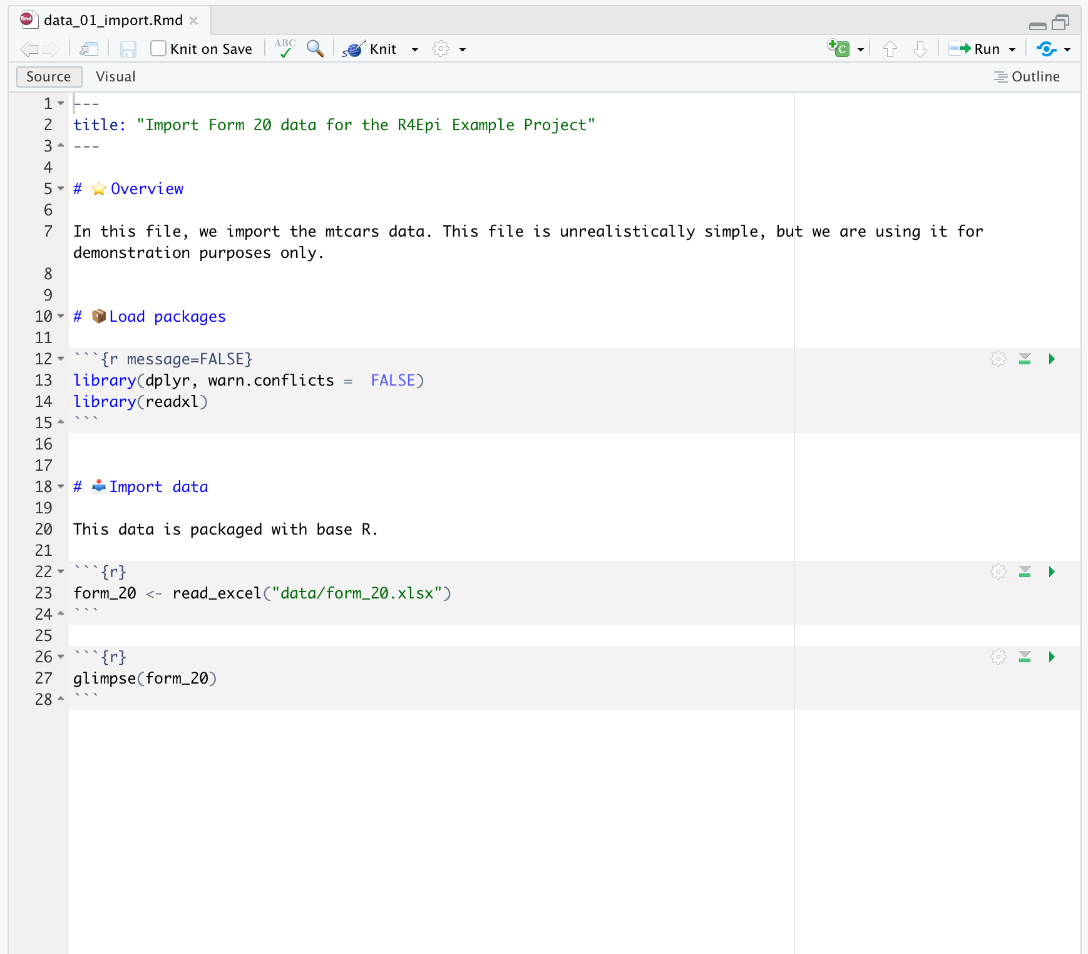Click line number 16 in the gutter
1088x954 pixels.
(44, 444)
